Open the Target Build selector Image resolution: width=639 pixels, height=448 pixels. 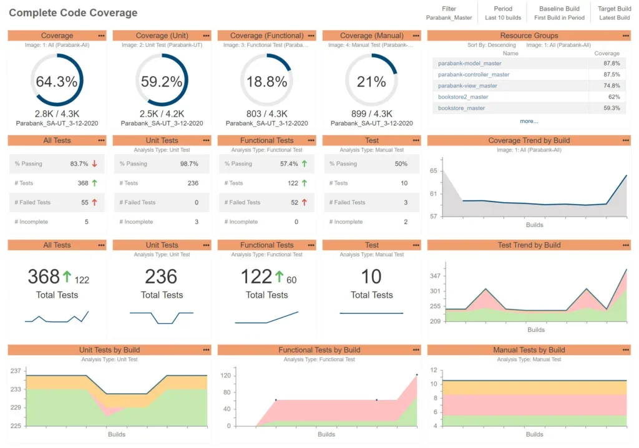coord(614,13)
